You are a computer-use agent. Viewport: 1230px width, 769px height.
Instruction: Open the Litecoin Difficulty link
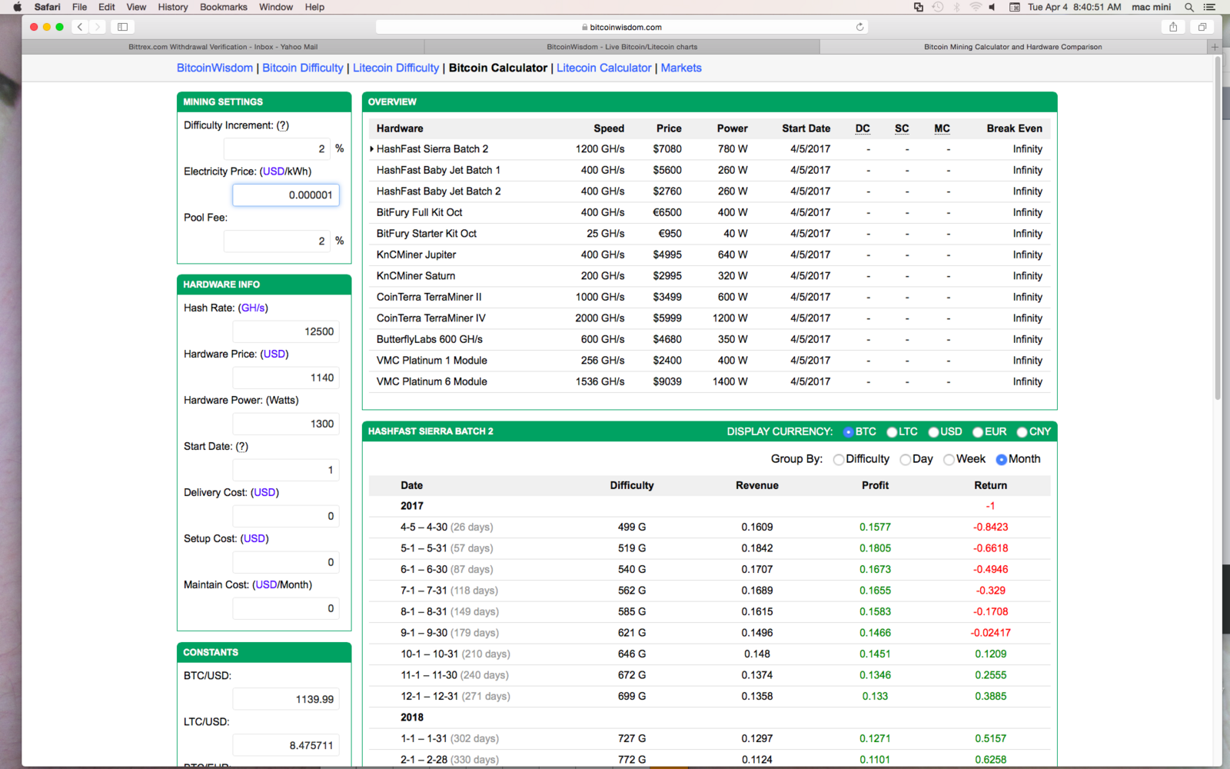pyautogui.click(x=396, y=68)
